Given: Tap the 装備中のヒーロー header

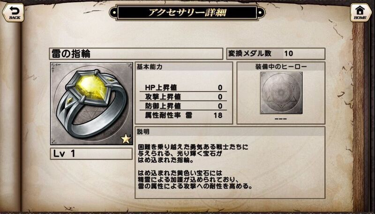Looking at the screenshot, I should tap(281, 67).
